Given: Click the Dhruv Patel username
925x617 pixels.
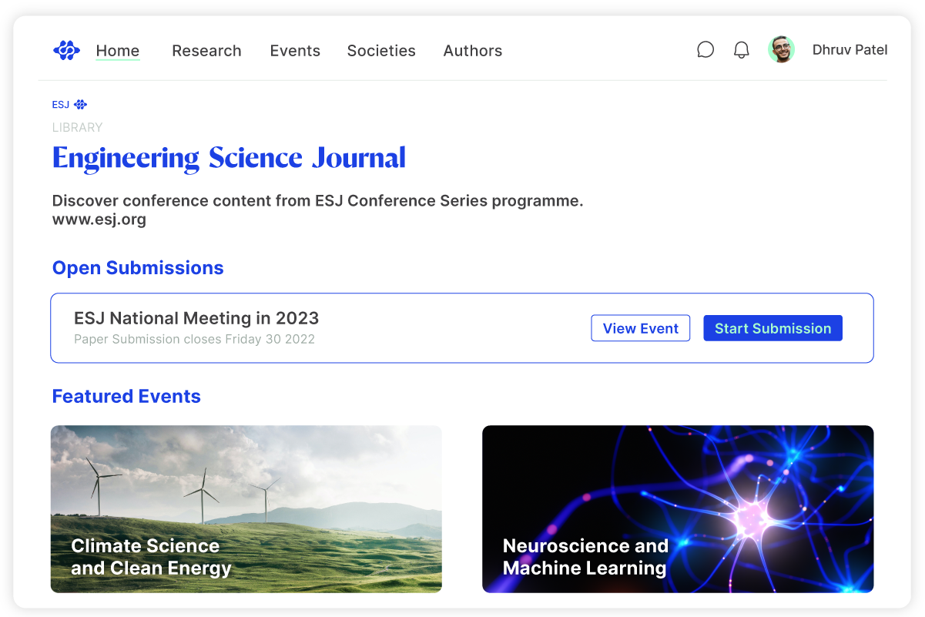Looking at the screenshot, I should 850,50.
